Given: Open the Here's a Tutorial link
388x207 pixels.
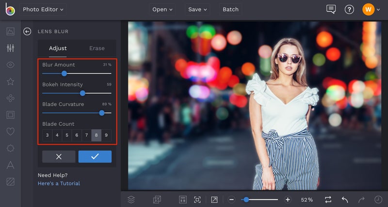Looking at the screenshot, I should [x=59, y=183].
